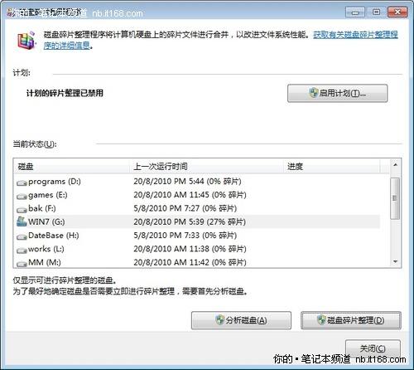Click the DateBase (H:) drive icon
This screenshot has width=414, height=370.
click(x=22, y=236)
